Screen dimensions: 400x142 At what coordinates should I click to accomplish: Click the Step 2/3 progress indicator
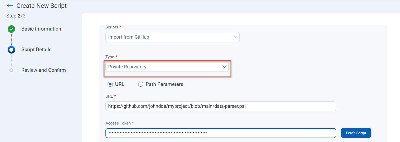(x=16, y=16)
